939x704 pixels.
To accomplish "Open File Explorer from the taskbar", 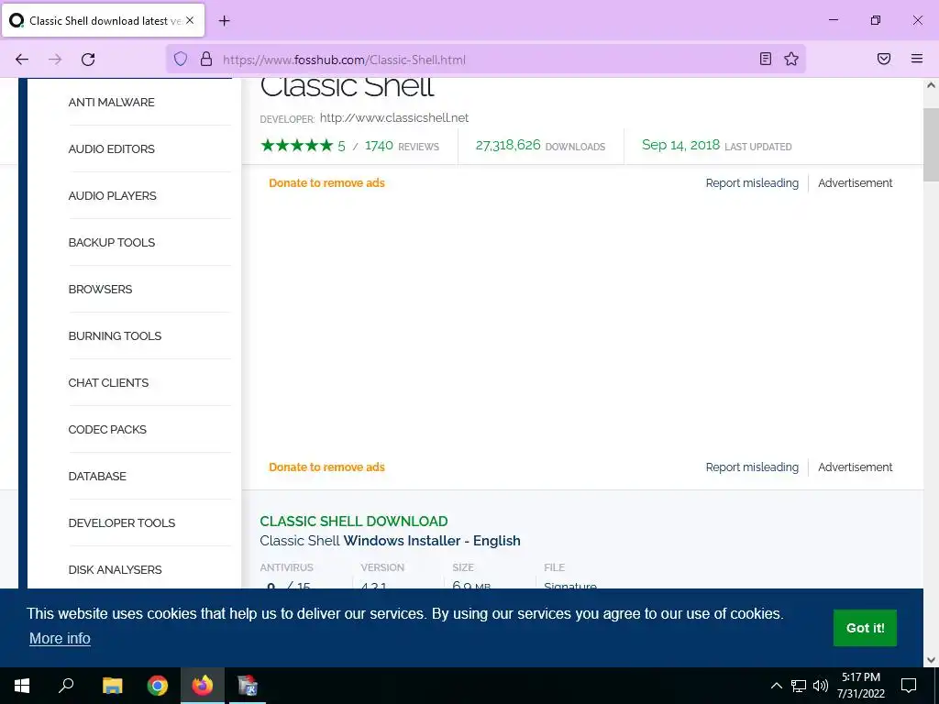I will (x=112, y=686).
